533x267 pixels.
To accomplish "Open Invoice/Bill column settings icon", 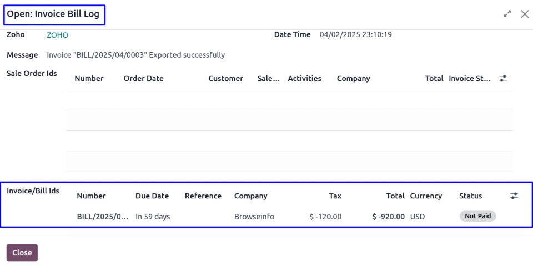I will [x=514, y=196].
